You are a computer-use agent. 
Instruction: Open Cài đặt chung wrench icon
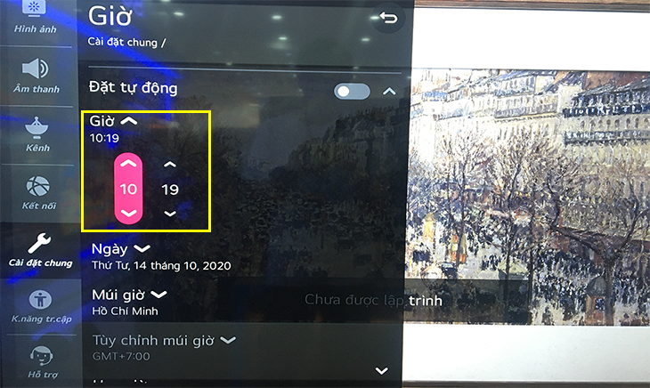tap(39, 243)
